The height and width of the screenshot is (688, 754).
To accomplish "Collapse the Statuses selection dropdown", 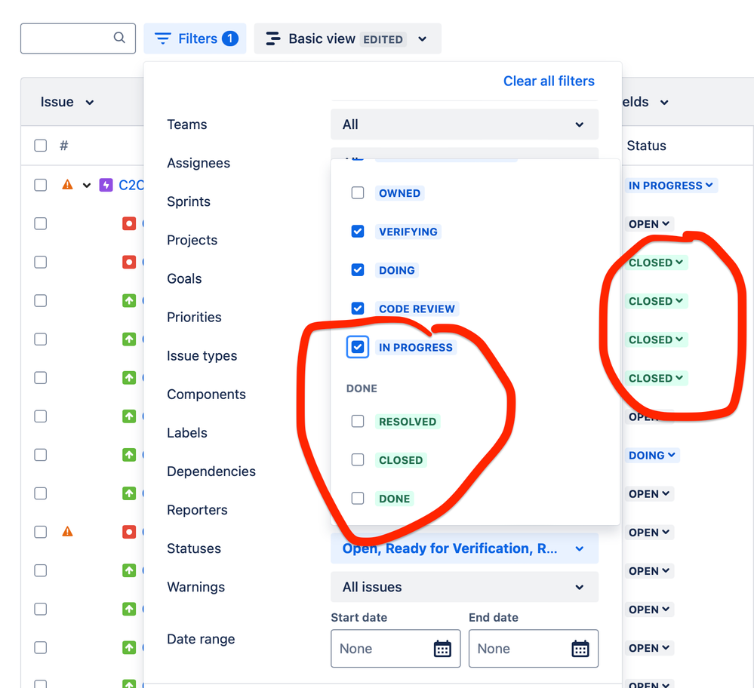I will pyautogui.click(x=464, y=548).
